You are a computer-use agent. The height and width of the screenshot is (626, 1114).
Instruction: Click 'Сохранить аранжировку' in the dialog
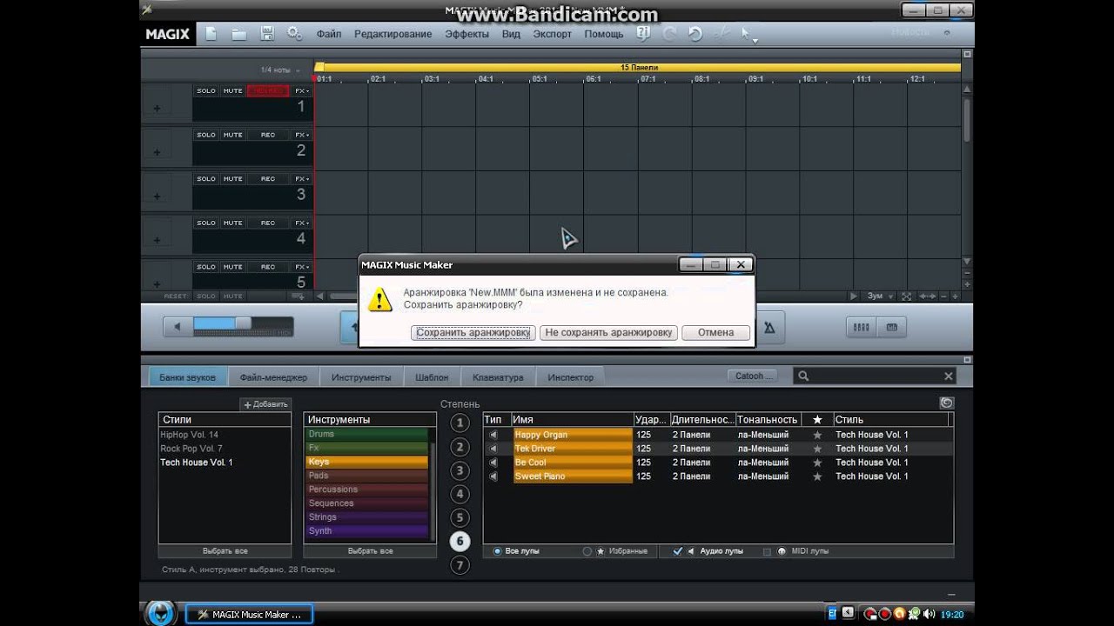click(x=473, y=332)
